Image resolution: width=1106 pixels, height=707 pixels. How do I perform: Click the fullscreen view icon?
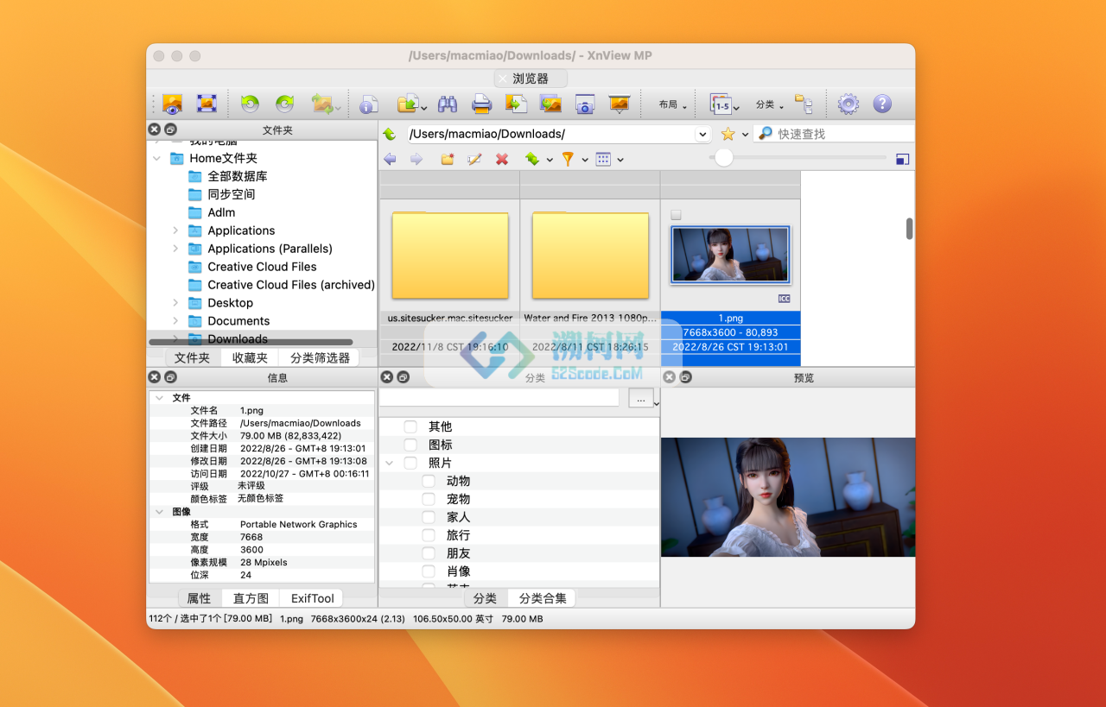pyautogui.click(x=207, y=104)
